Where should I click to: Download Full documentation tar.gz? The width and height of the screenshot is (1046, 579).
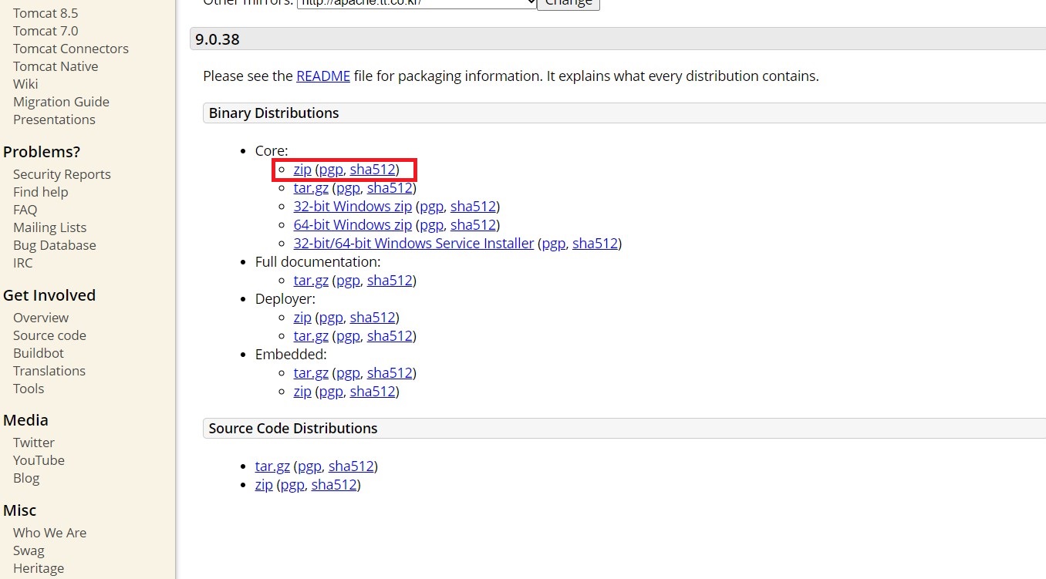coord(311,281)
